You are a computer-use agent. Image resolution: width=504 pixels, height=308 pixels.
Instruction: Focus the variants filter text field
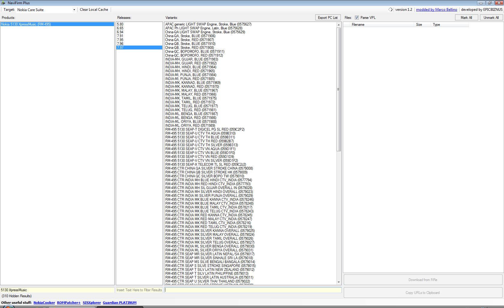(x=253, y=290)
